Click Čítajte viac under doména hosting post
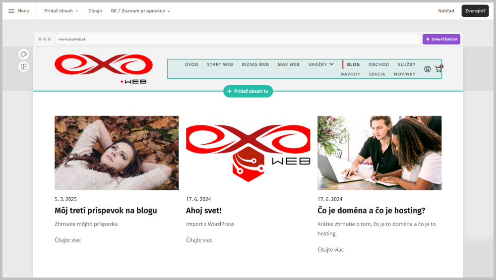Viewport: 496px width, 280px height. coord(330,250)
